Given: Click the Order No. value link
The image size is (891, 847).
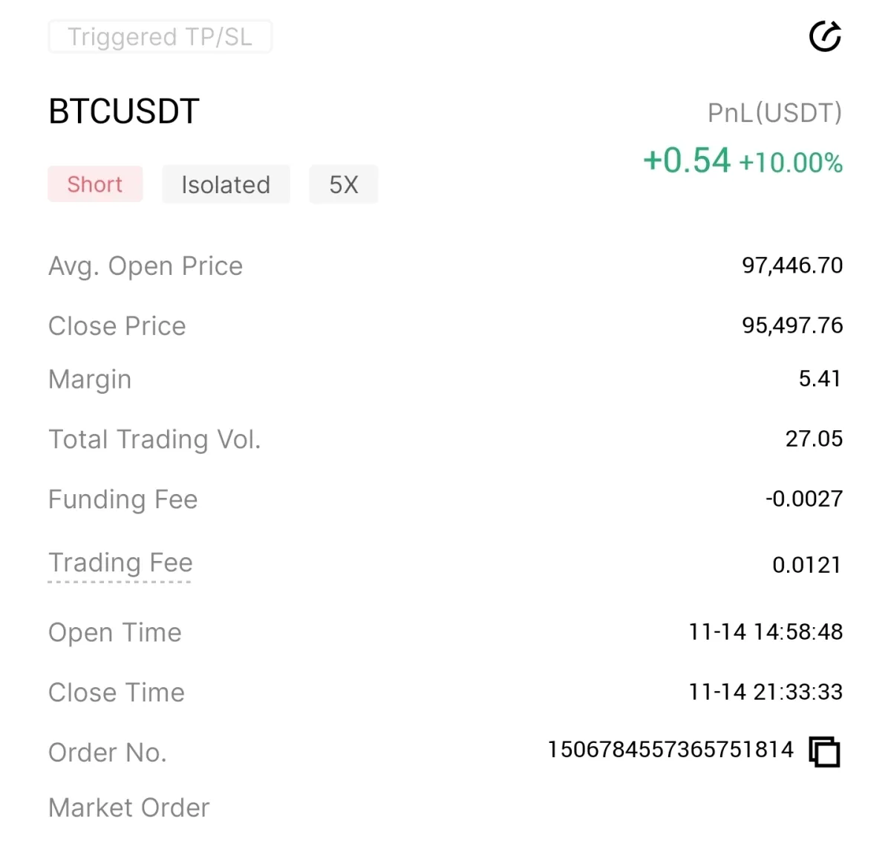Looking at the screenshot, I should (670, 750).
